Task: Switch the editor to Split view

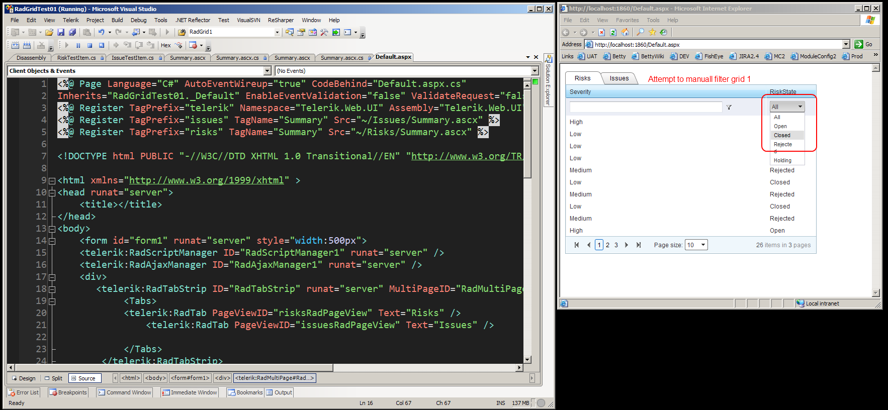Action: pos(53,378)
